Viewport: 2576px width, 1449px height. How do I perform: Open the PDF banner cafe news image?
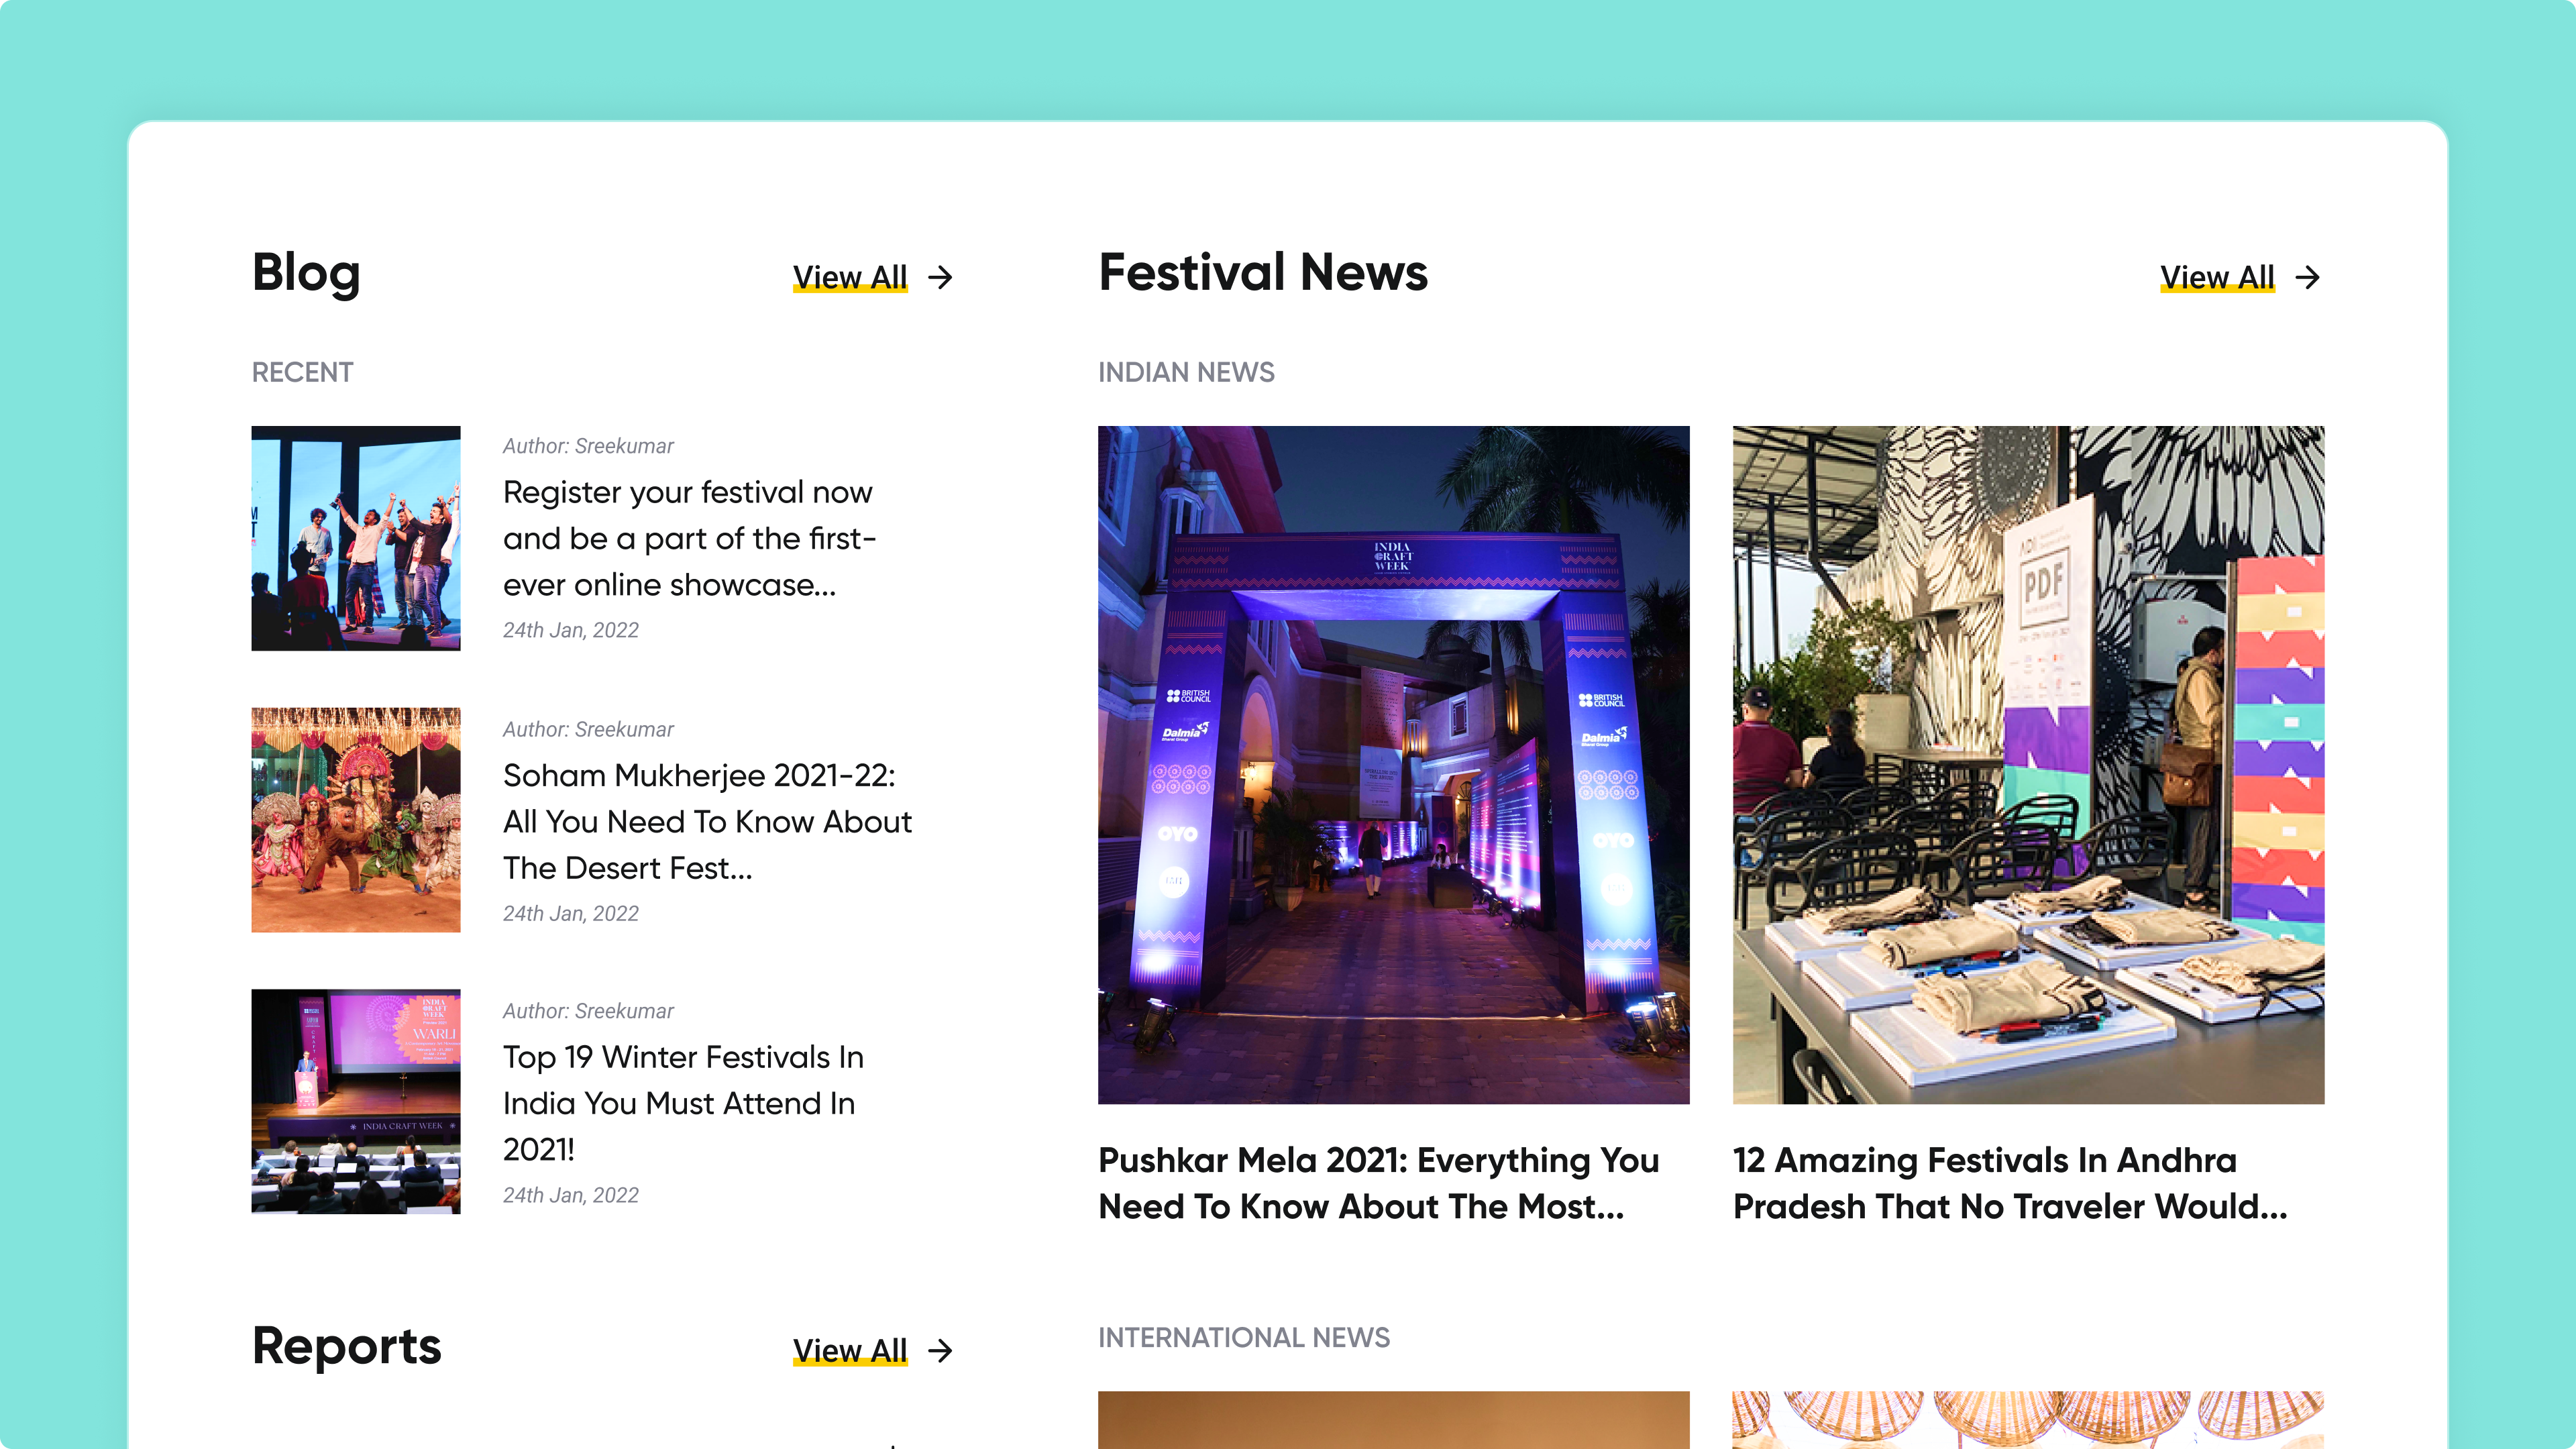tap(2028, 765)
